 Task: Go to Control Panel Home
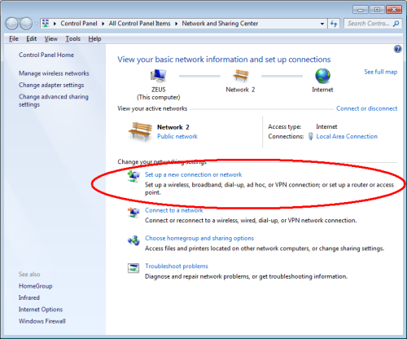point(46,55)
